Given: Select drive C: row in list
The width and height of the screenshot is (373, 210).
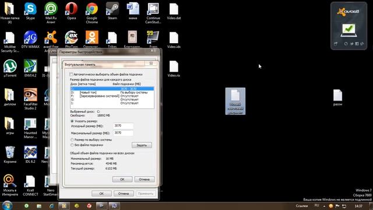Looking at the screenshot, I should [x=112, y=89].
